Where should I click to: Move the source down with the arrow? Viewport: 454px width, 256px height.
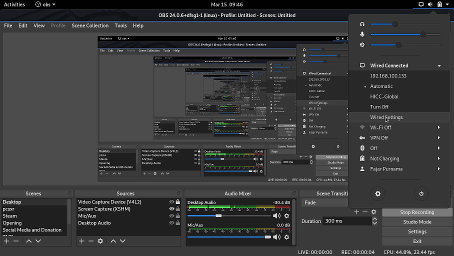123,241
